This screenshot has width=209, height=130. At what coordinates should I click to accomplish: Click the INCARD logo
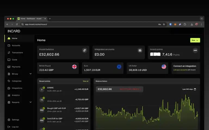(14, 31)
